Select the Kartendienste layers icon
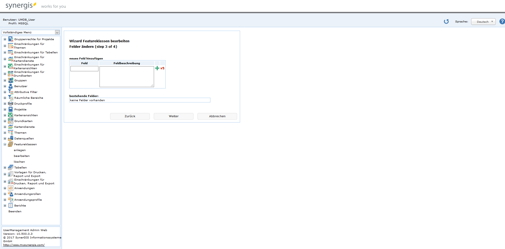Viewport: 505px width, 249px height. click(x=10, y=127)
